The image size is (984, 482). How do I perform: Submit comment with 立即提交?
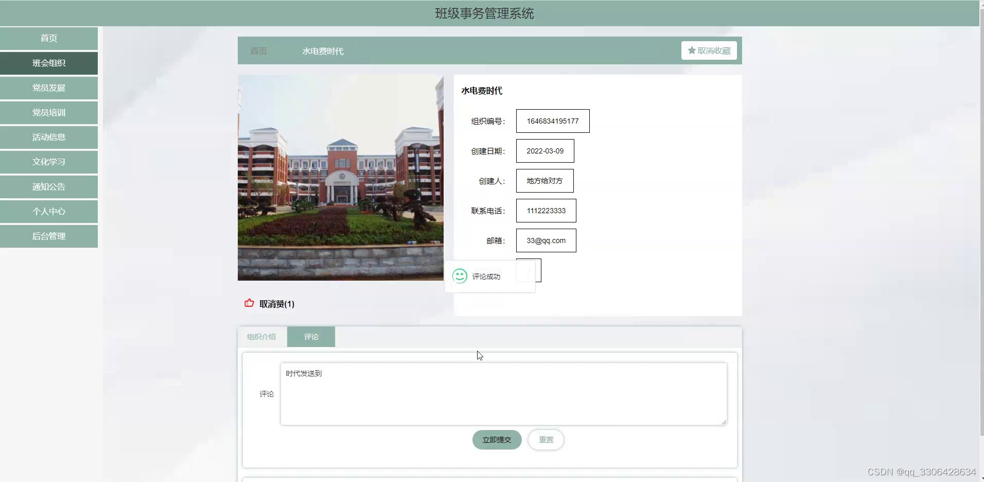tap(497, 440)
